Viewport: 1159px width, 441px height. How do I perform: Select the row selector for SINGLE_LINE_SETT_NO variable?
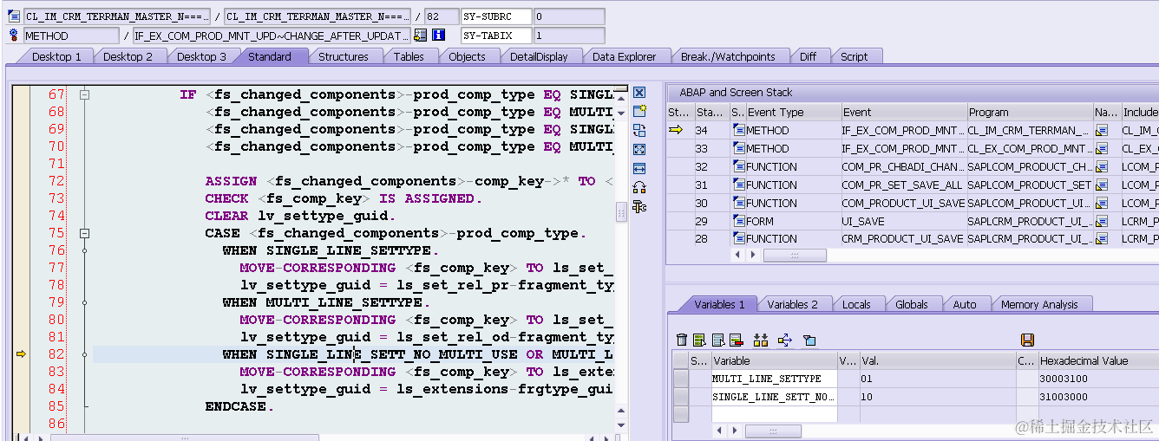click(x=681, y=397)
